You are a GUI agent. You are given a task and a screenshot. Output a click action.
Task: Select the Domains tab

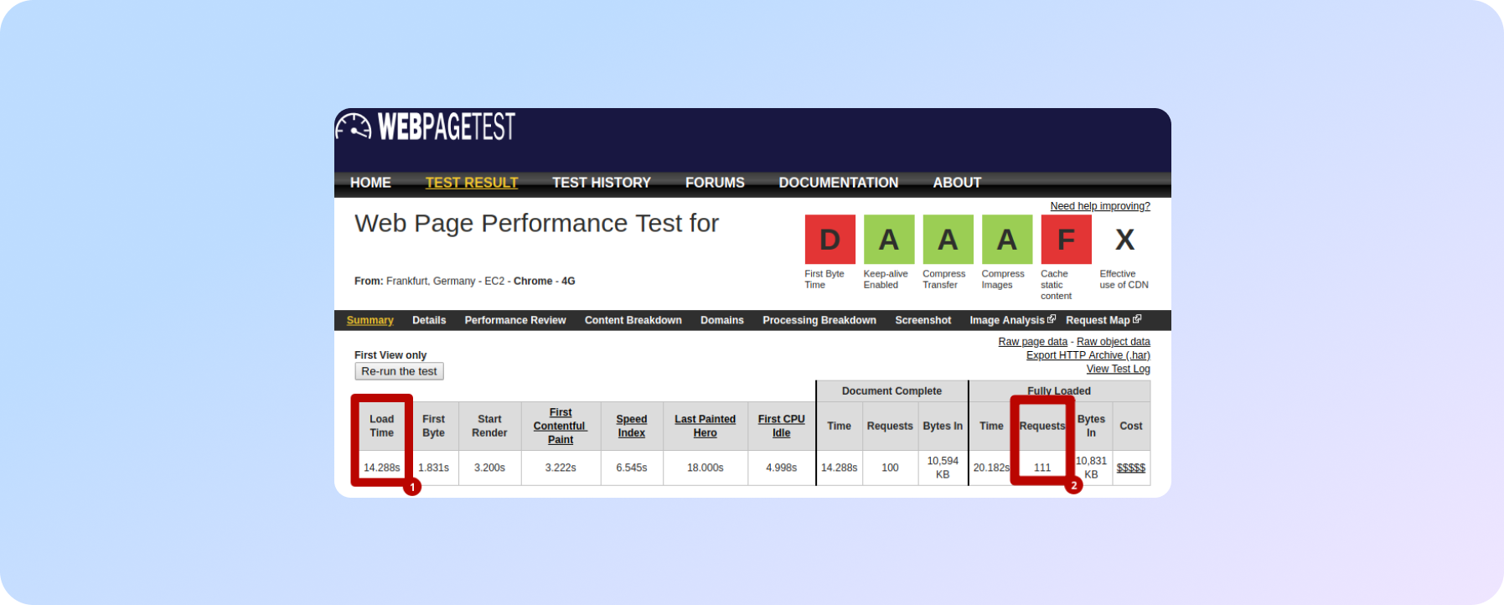(x=722, y=320)
